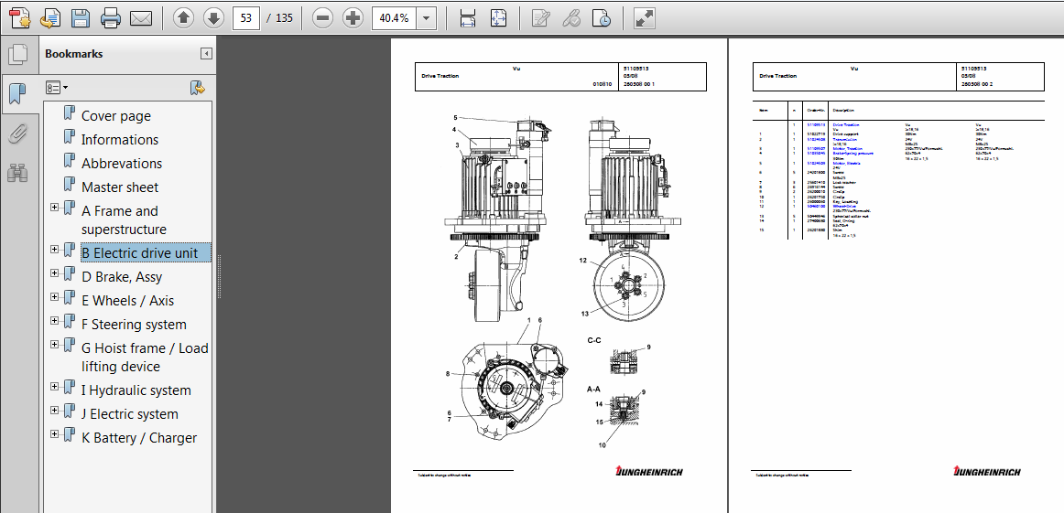This screenshot has width=1064, height=513.
Task: Select J Electric system bookmark
Action: coord(130,414)
